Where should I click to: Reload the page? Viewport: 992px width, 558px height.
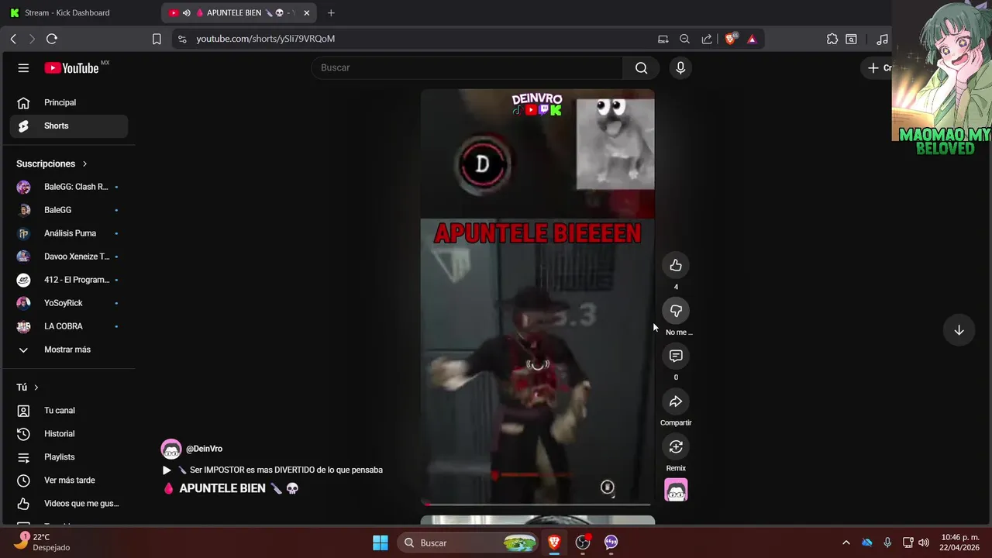pos(52,39)
